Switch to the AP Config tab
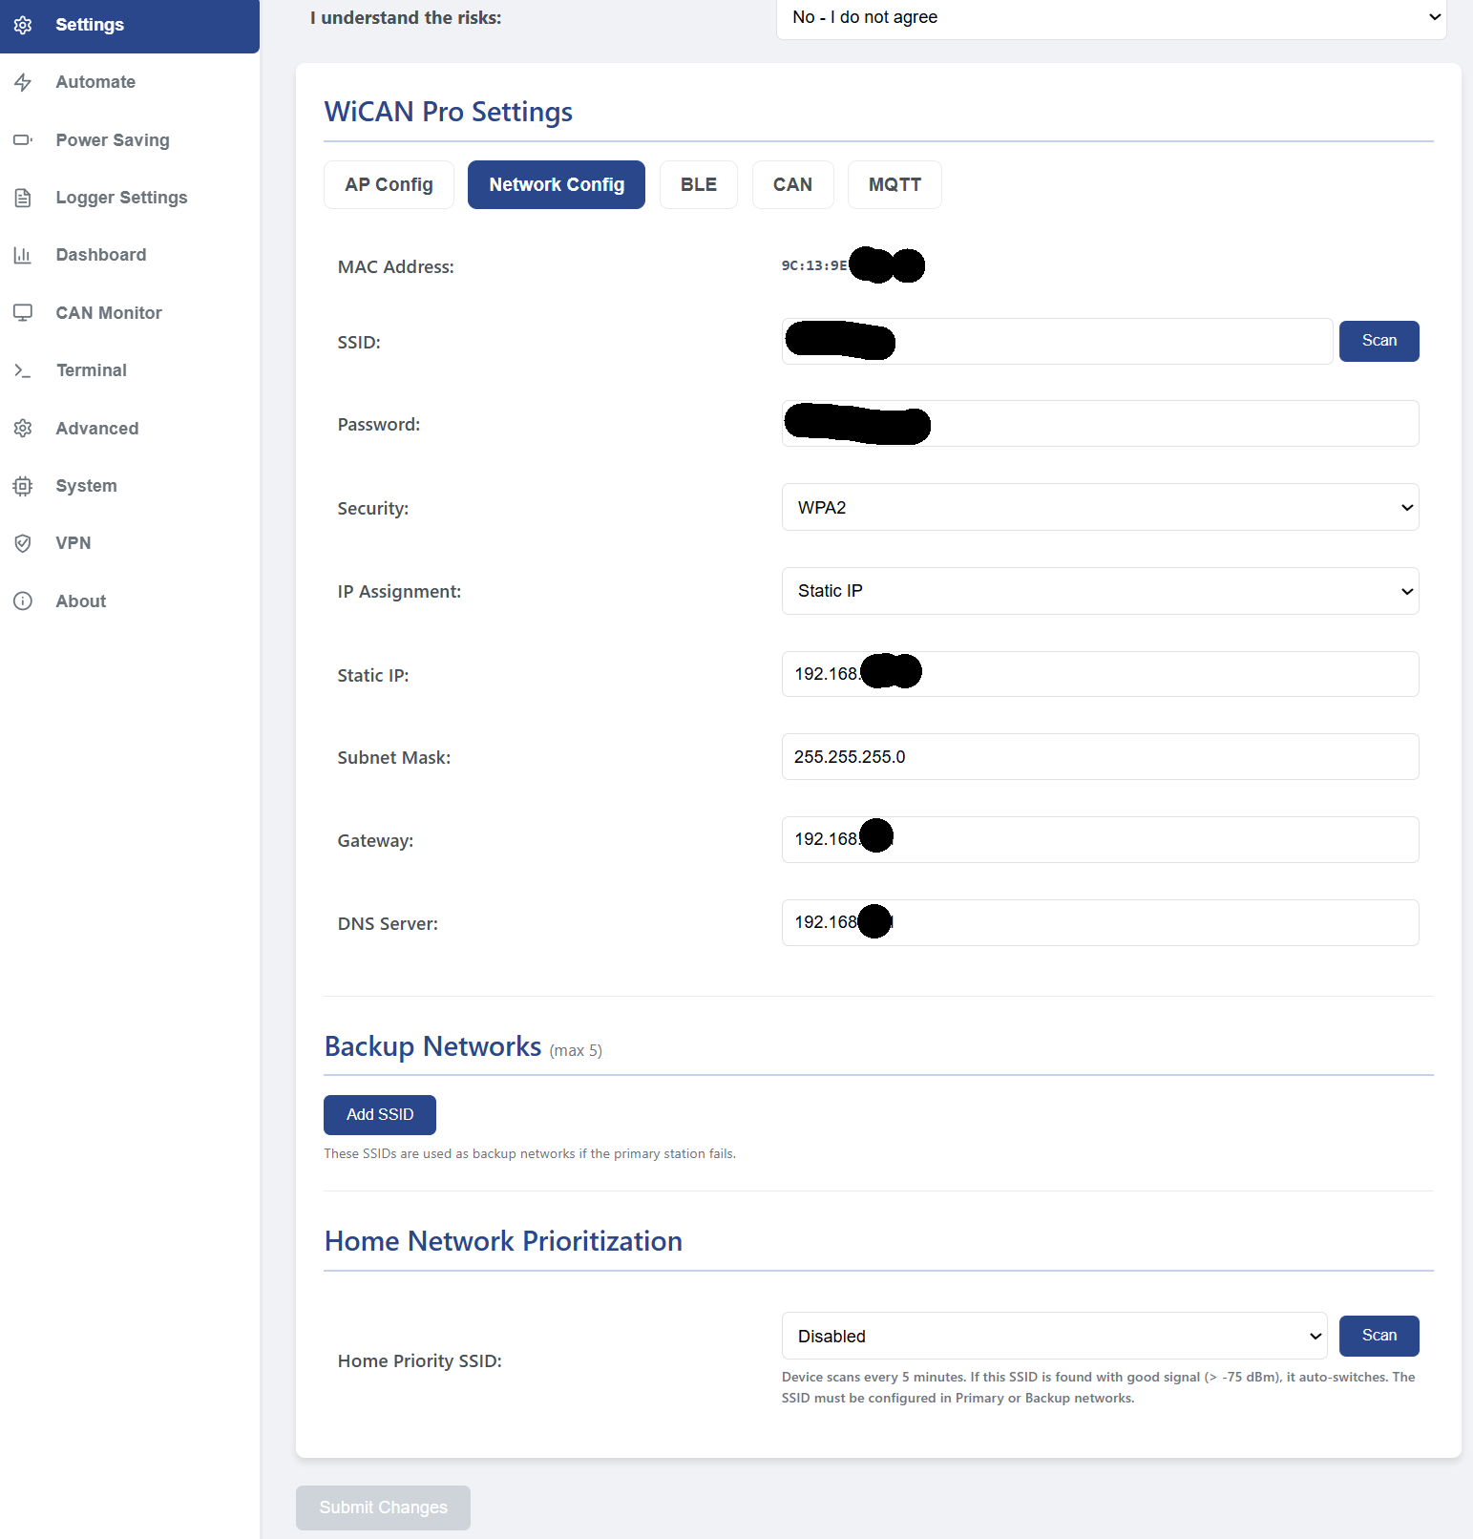Screen dimensions: 1473x1539 tap(389, 185)
